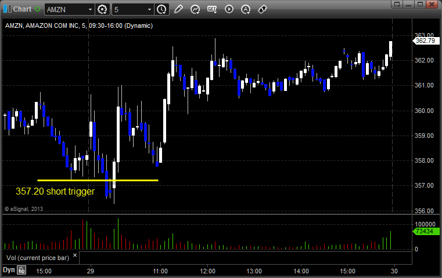Select the '357.20 short trigger' text annotation
Image resolution: width=442 pixels, height=278 pixels.
pos(55,192)
